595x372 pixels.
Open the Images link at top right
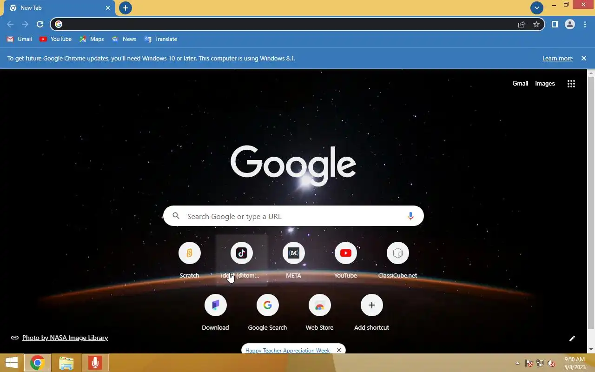(545, 84)
